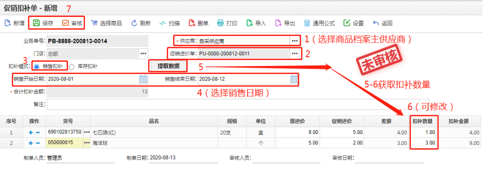Click the 扣补金额 column header
The width and height of the screenshot is (491, 171).
pyautogui.click(x=459, y=122)
